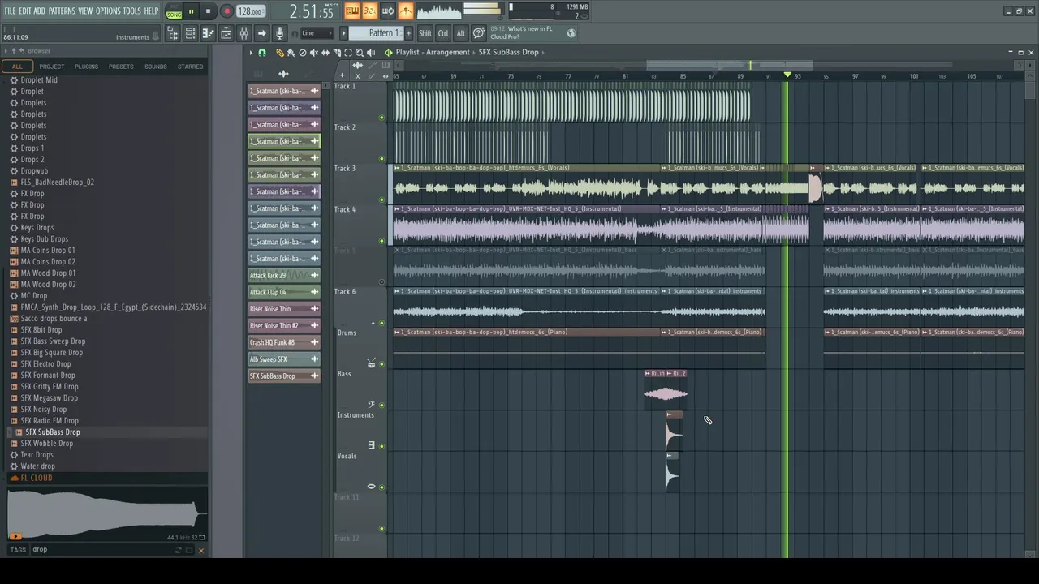Mute the Vocals track green dot

click(382, 487)
